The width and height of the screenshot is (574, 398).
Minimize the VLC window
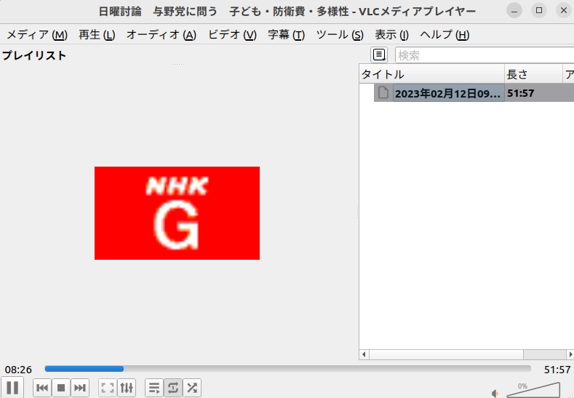(514, 11)
